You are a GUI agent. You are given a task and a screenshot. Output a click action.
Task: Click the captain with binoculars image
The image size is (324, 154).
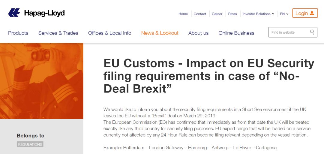point(41,81)
